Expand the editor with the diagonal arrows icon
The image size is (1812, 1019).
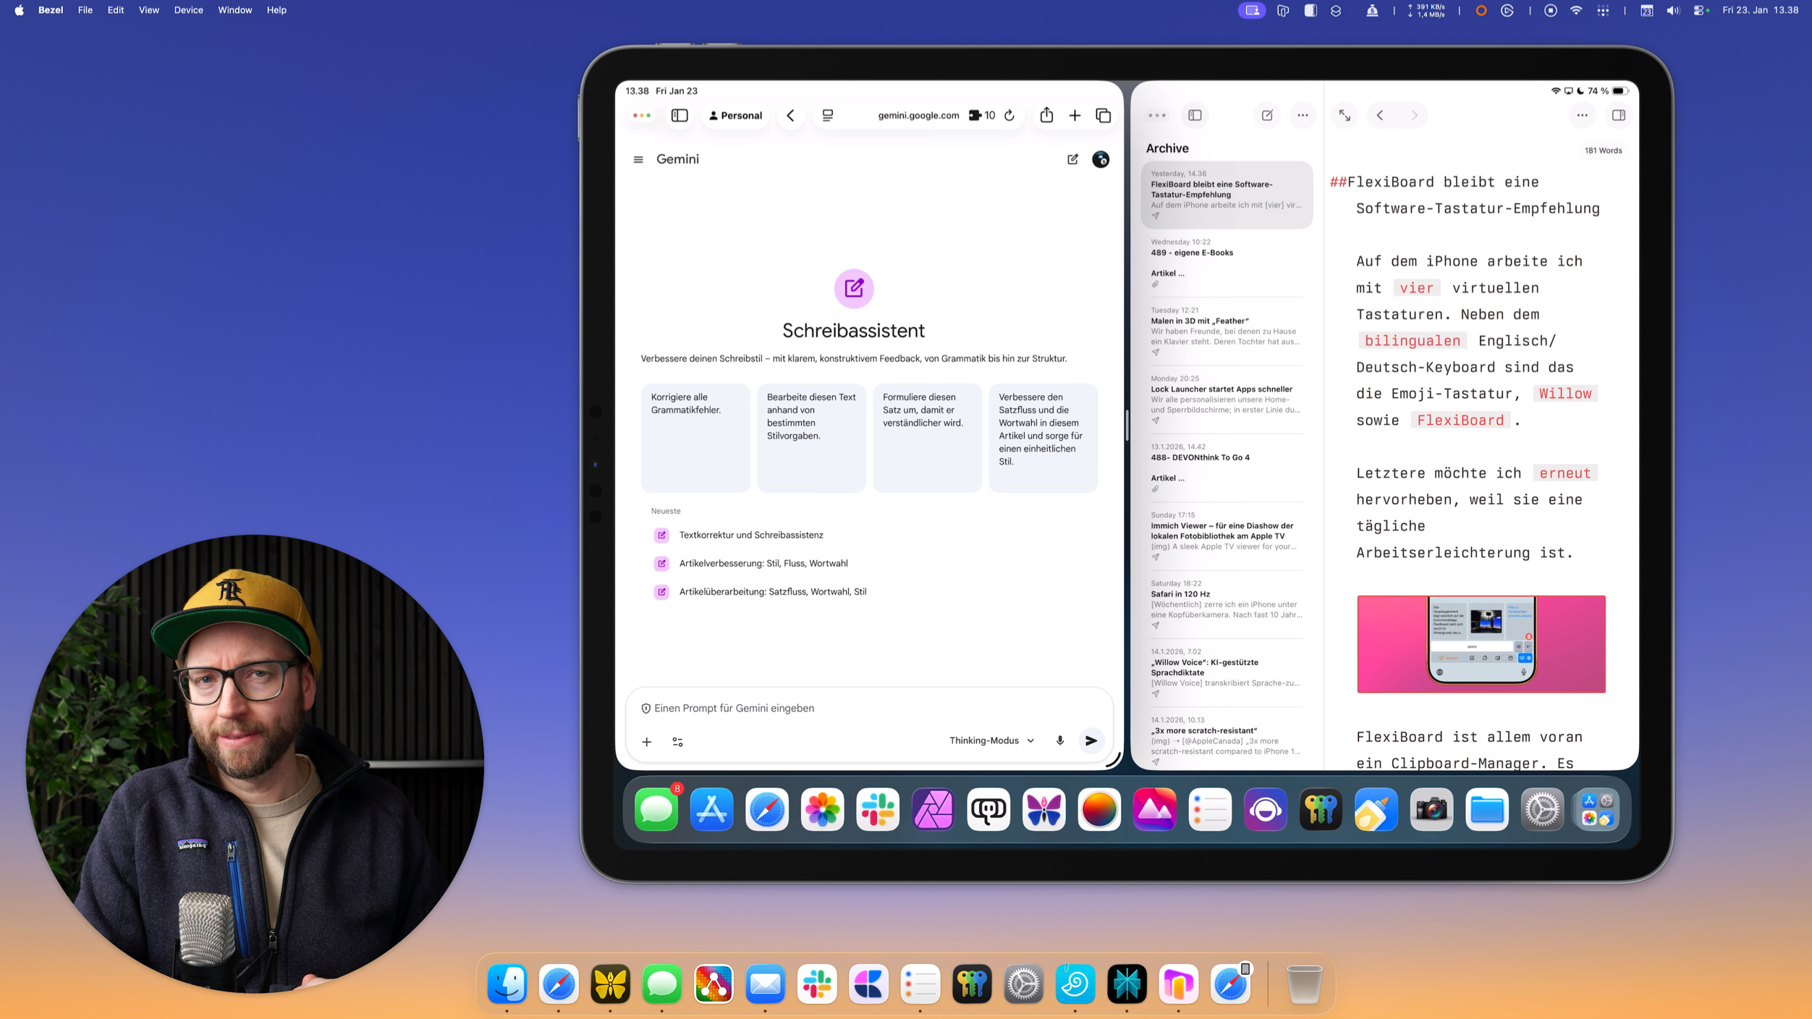(1344, 115)
